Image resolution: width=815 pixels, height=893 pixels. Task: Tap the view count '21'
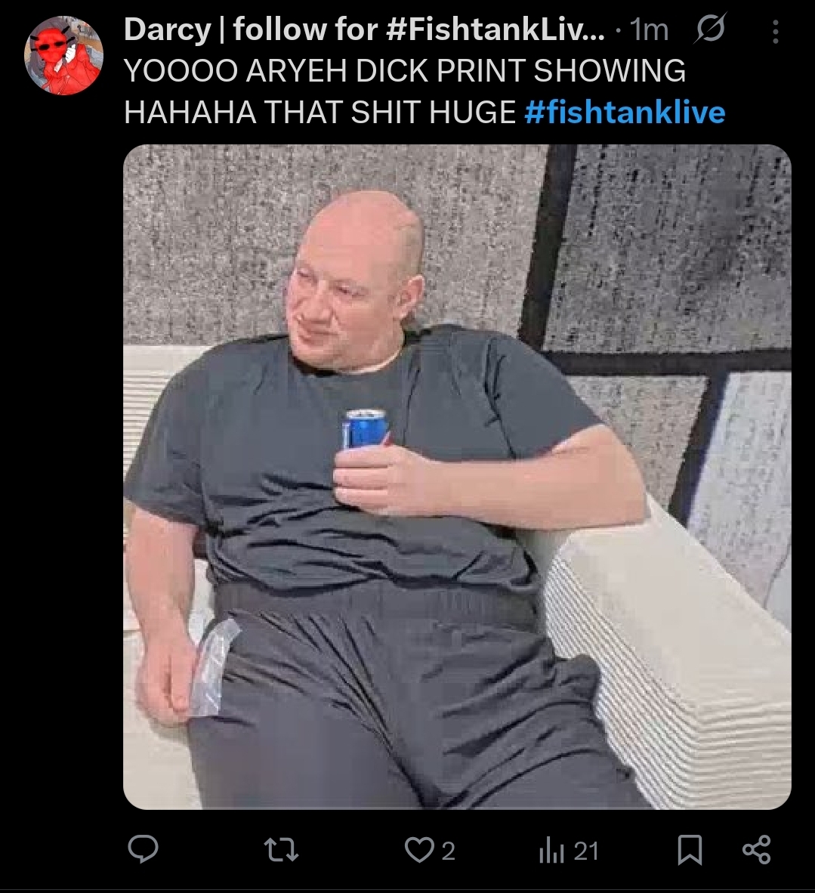pos(586,851)
